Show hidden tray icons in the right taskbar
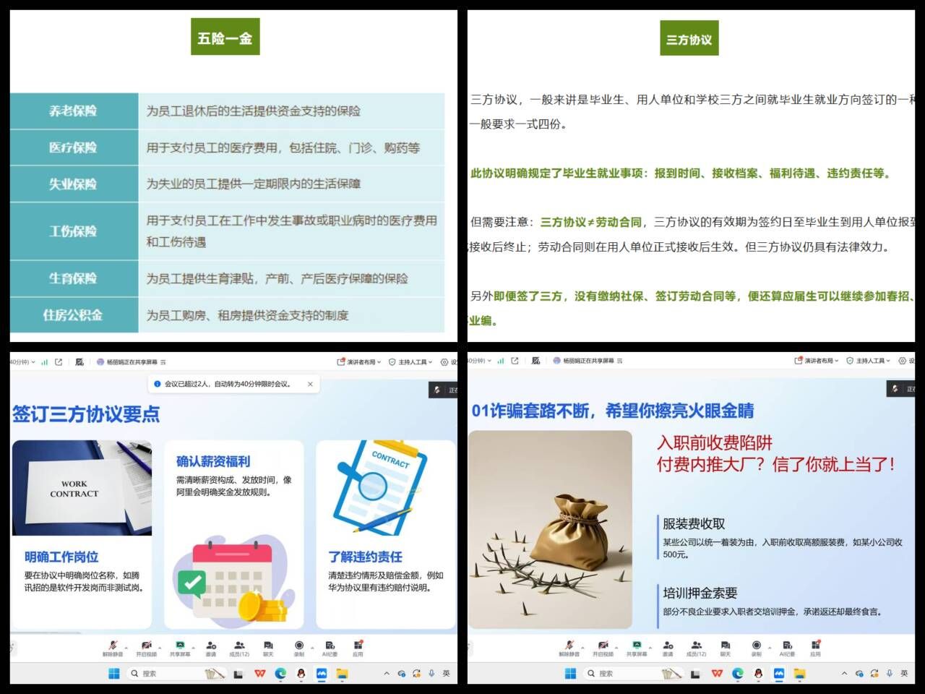The height and width of the screenshot is (694, 925). coord(843,673)
